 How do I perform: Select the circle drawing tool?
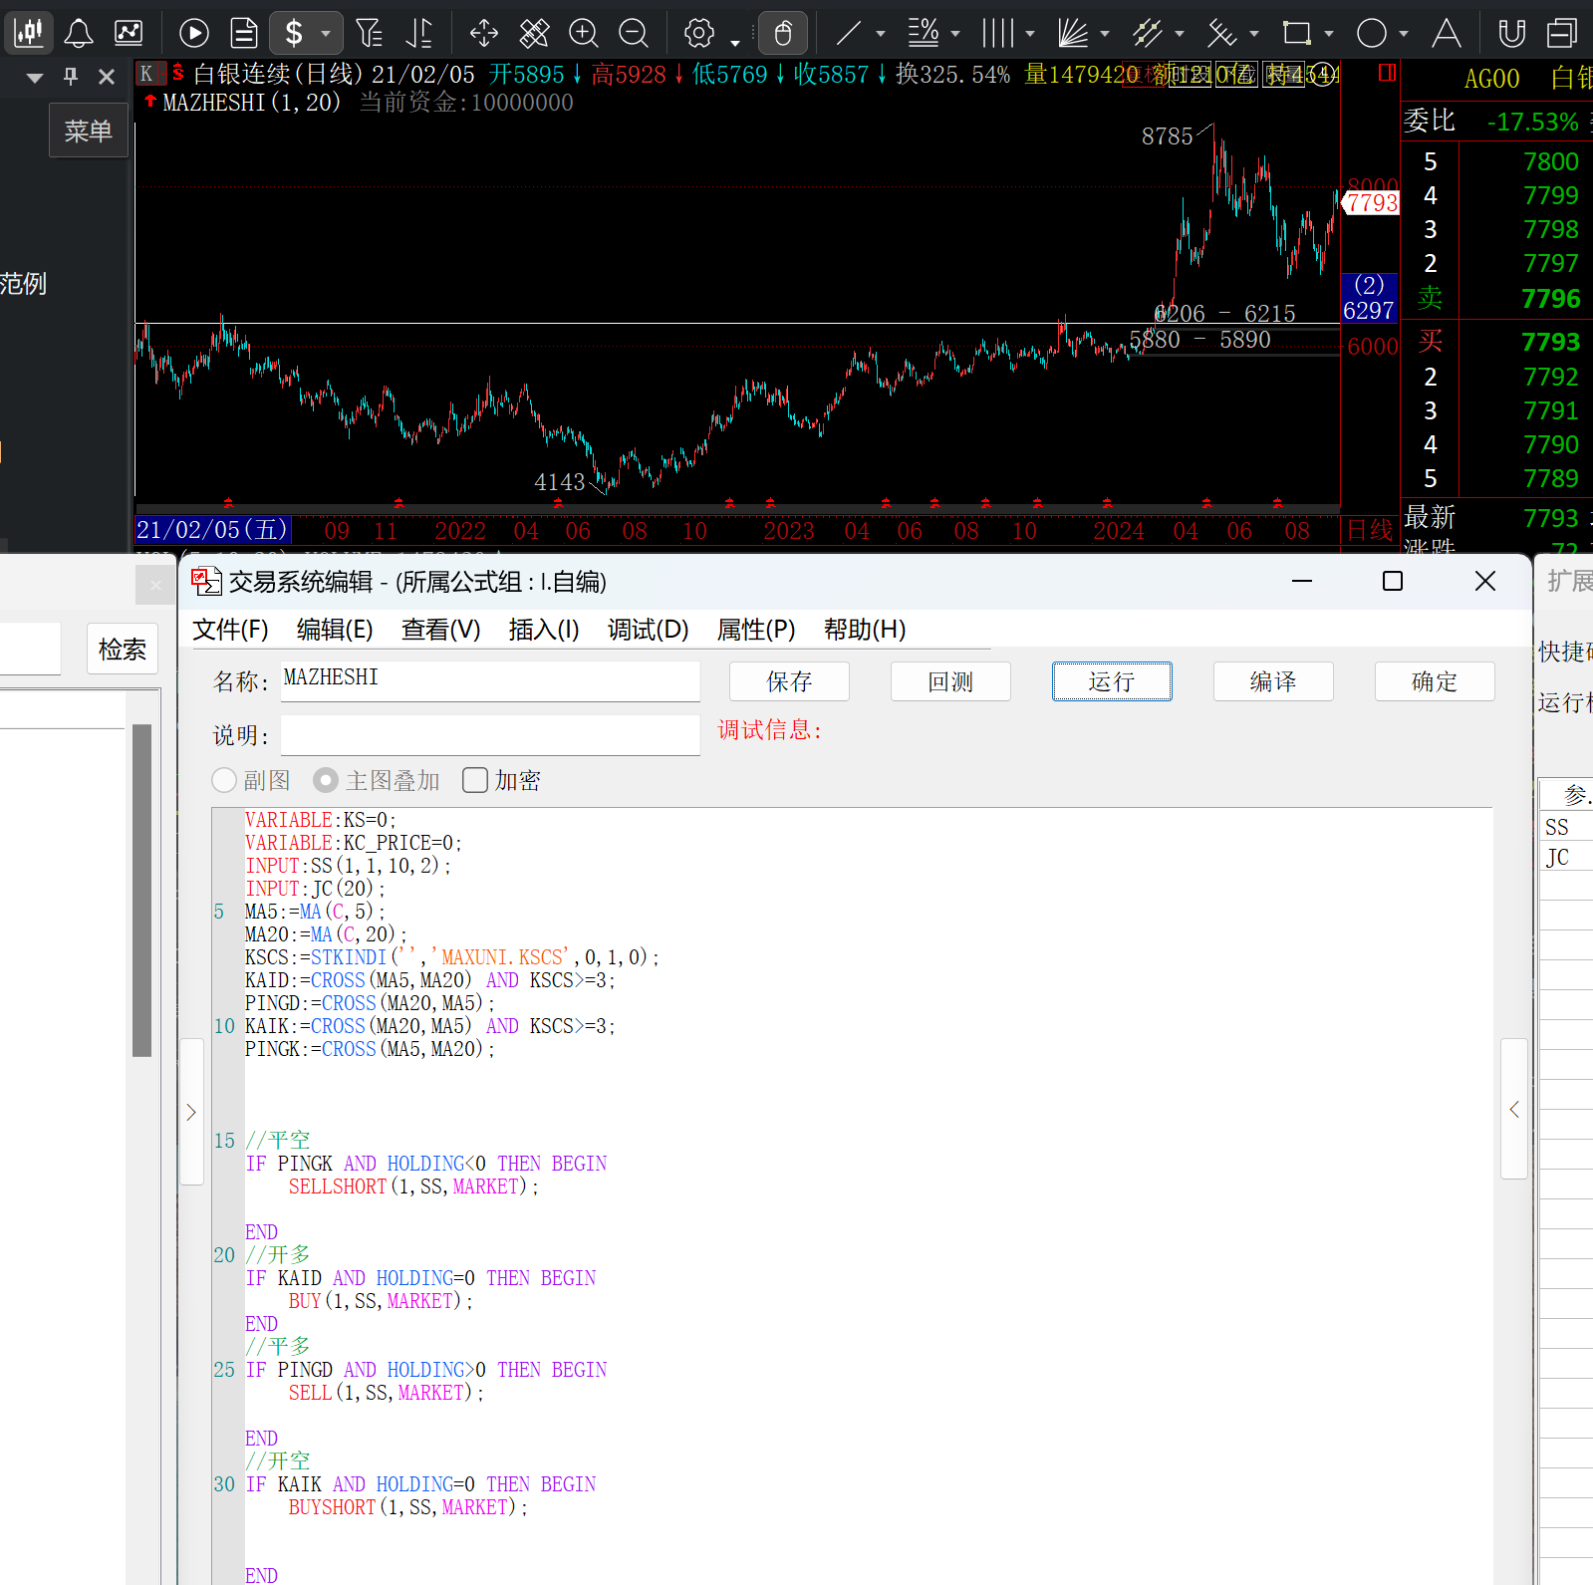[x=1372, y=34]
